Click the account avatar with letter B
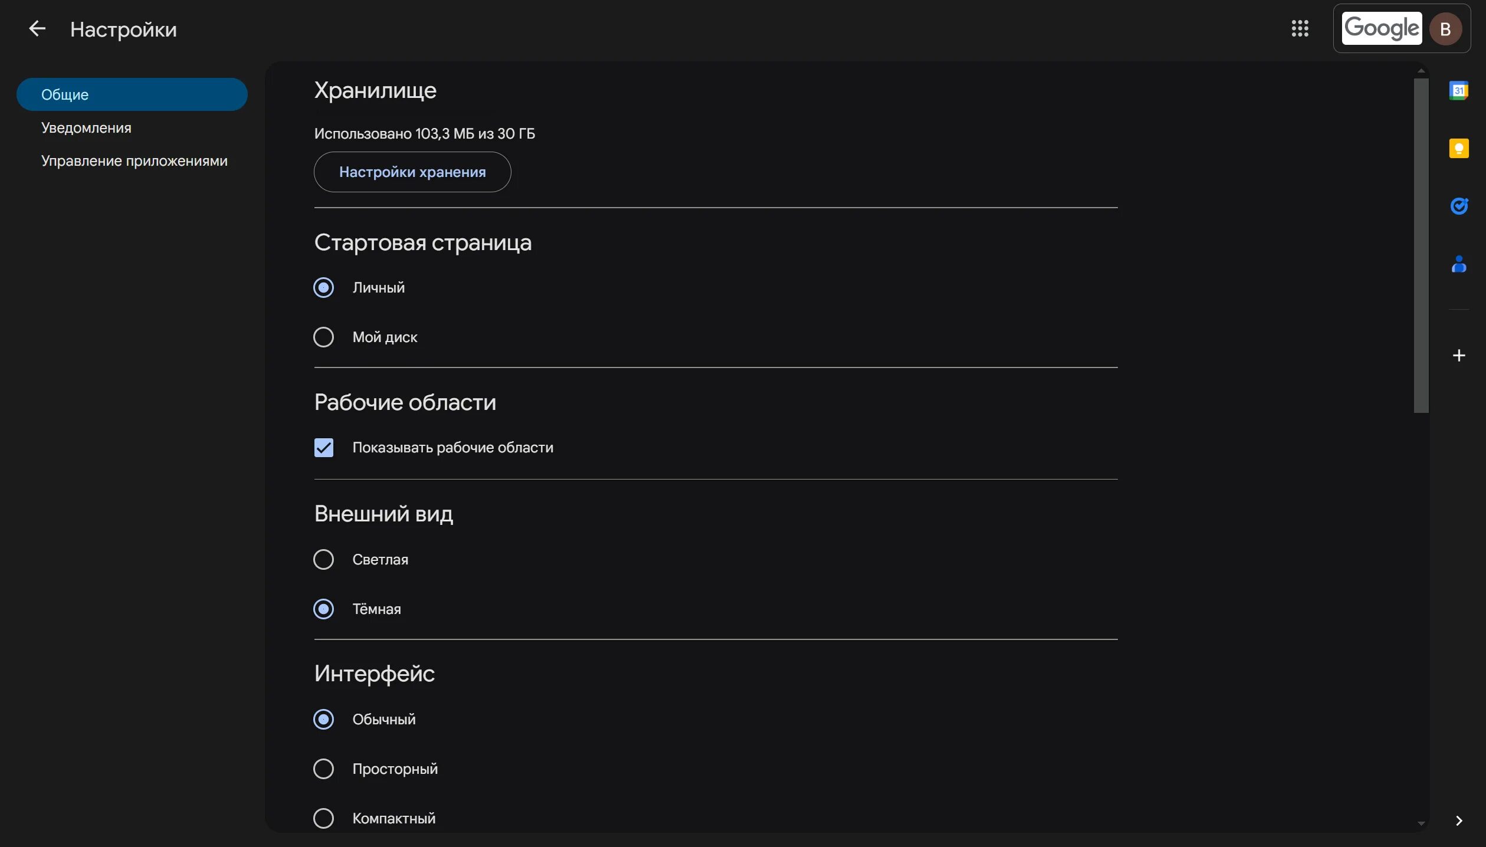The image size is (1486, 847). (1445, 29)
